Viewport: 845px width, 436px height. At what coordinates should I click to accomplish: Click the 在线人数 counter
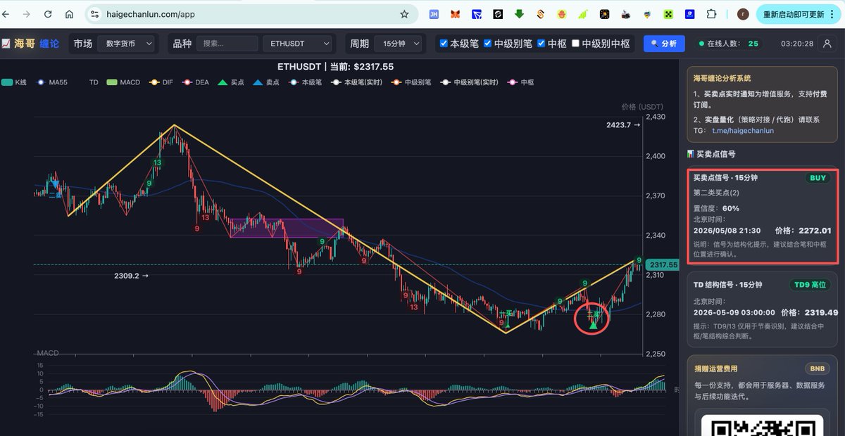point(730,44)
